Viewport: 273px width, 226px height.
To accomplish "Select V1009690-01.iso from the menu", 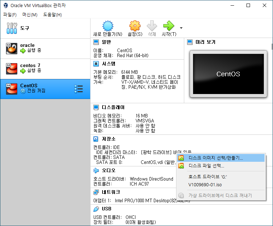I will [x=221, y=184].
